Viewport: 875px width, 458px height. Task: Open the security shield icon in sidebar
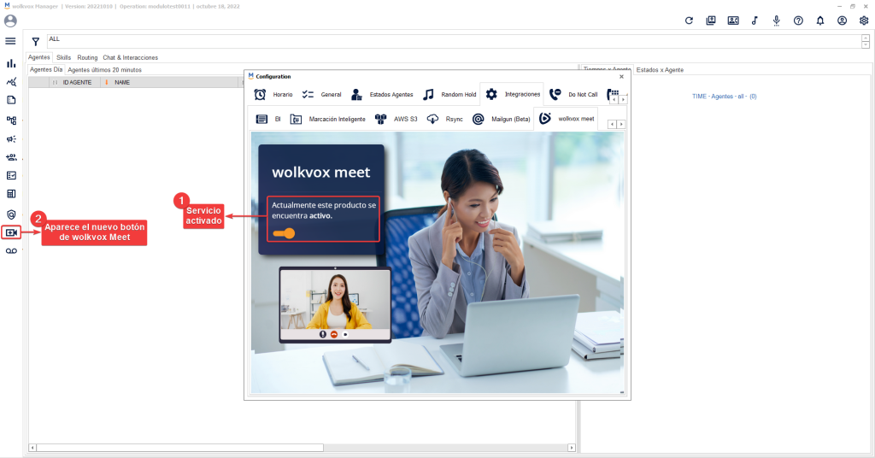tap(11, 214)
